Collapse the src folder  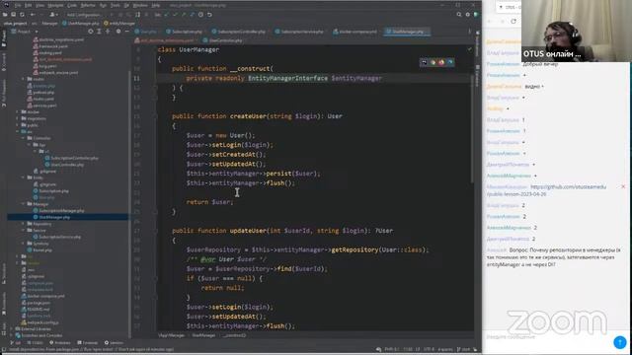[x=18, y=131]
